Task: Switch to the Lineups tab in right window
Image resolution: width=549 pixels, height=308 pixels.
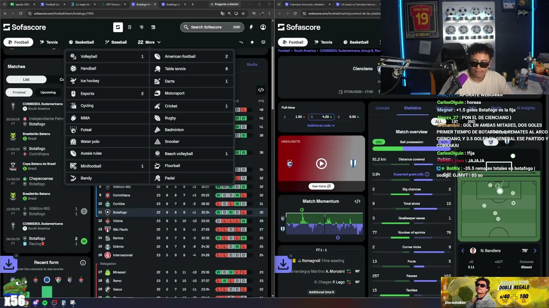Action: tap(382, 108)
